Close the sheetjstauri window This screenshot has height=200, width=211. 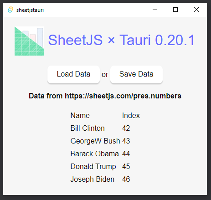196,10
